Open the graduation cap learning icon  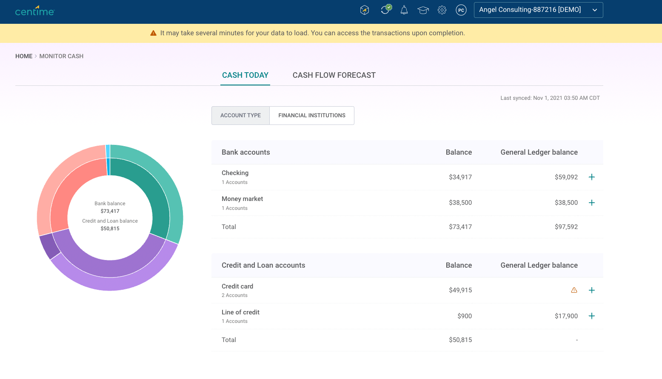pos(423,10)
